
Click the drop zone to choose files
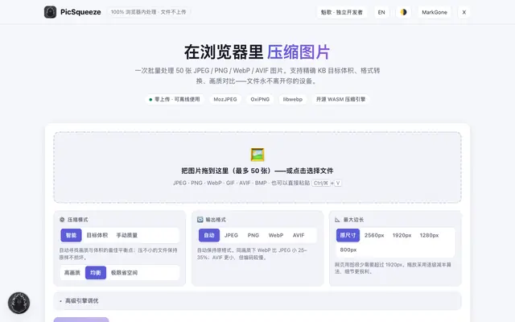pos(257,167)
